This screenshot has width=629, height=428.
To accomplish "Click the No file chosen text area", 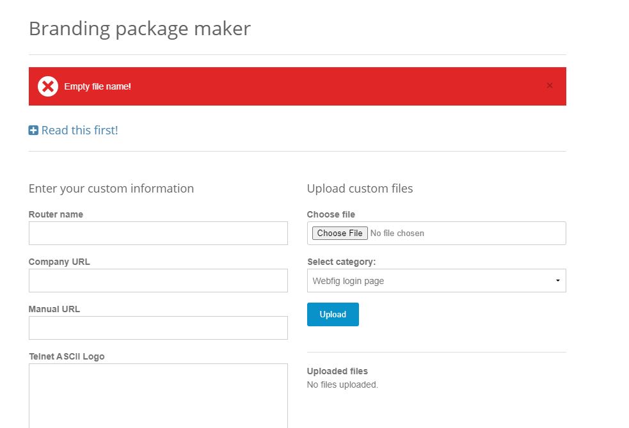I will point(397,233).
